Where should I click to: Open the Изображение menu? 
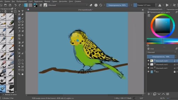pos(21,1)
